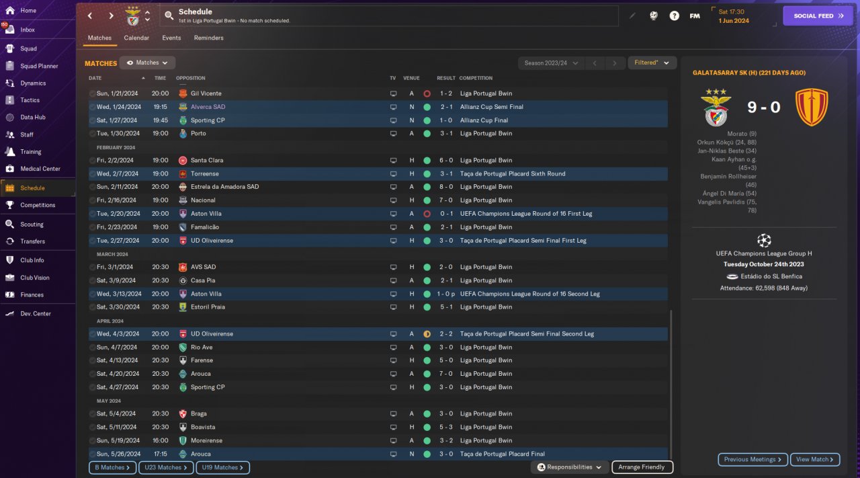This screenshot has width=860, height=478.
Task: Click the Social Feed button
Action: 818,15
